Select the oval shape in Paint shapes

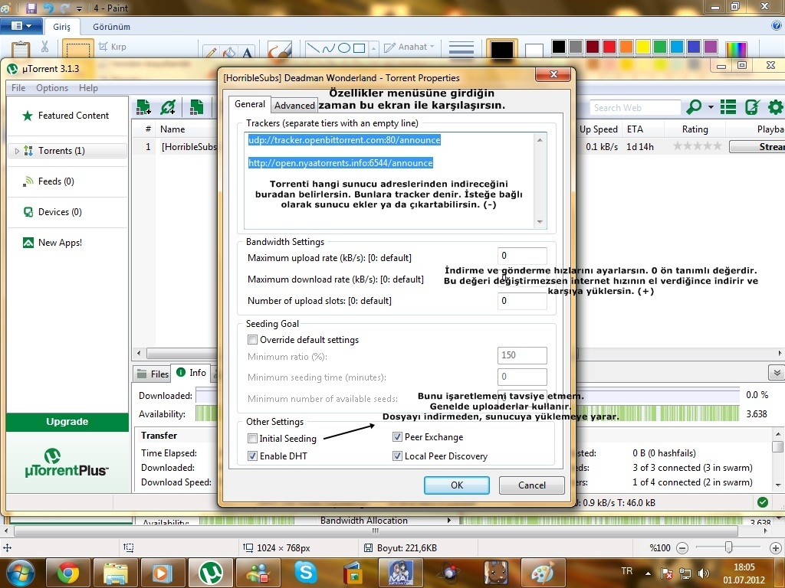pos(344,48)
